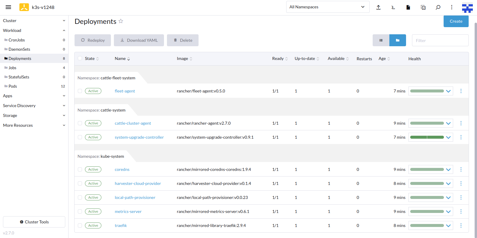Expand fleet-agent health details chevron
Image resolution: width=477 pixels, height=238 pixels.
pyautogui.click(x=448, y=91)
